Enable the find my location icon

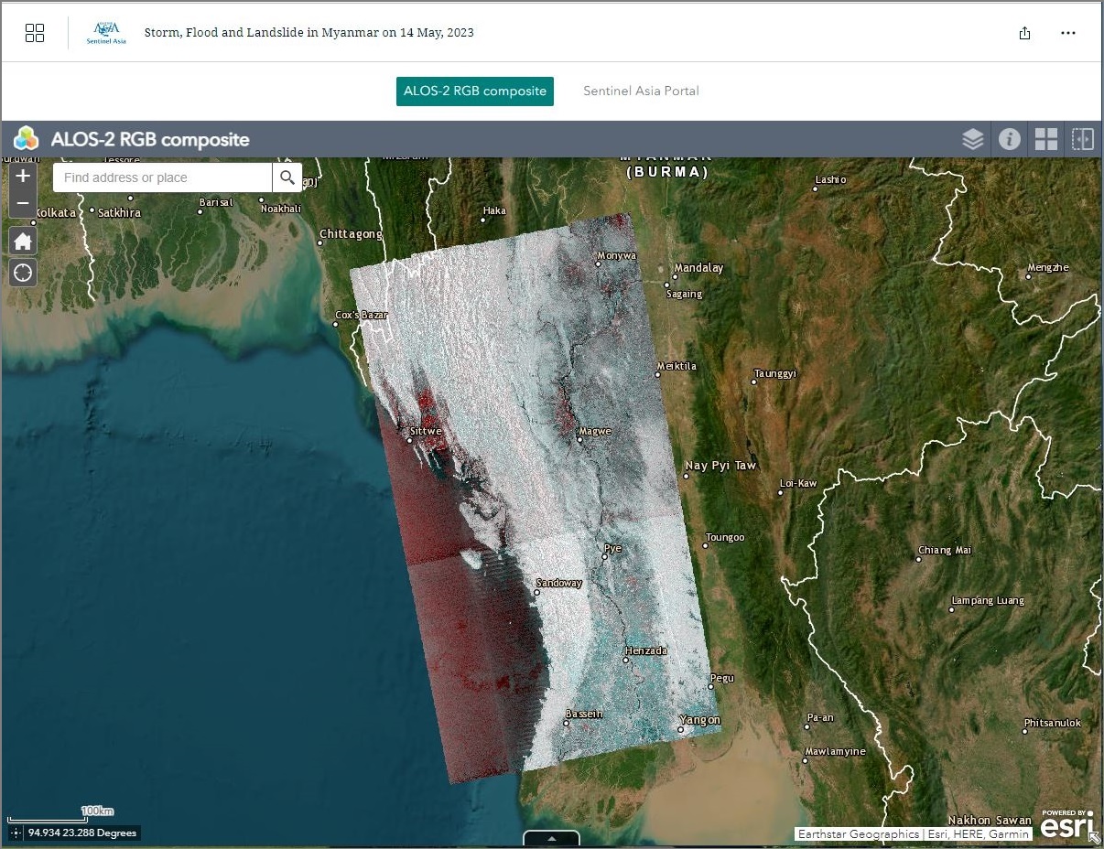pos(22,272)
